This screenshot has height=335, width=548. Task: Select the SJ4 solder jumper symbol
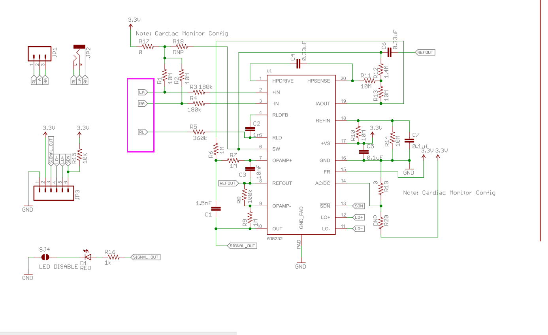pyautogui.click(x=45, y=257)
